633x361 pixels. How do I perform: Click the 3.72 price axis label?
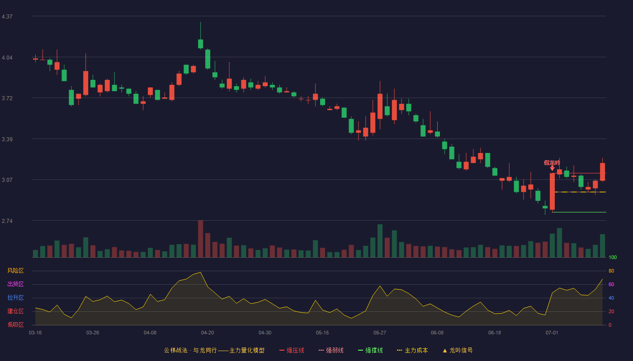coord(7,98)
